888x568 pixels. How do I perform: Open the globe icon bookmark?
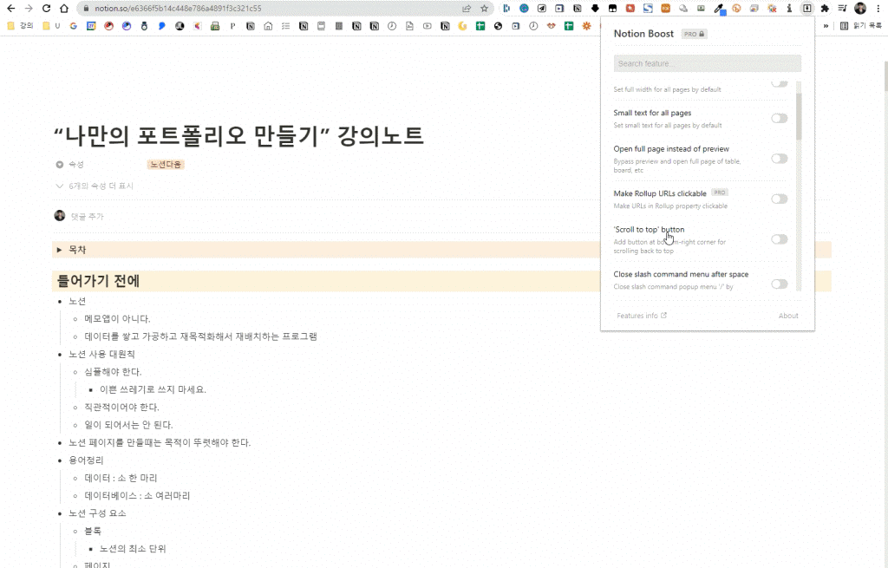click(498, 26)
